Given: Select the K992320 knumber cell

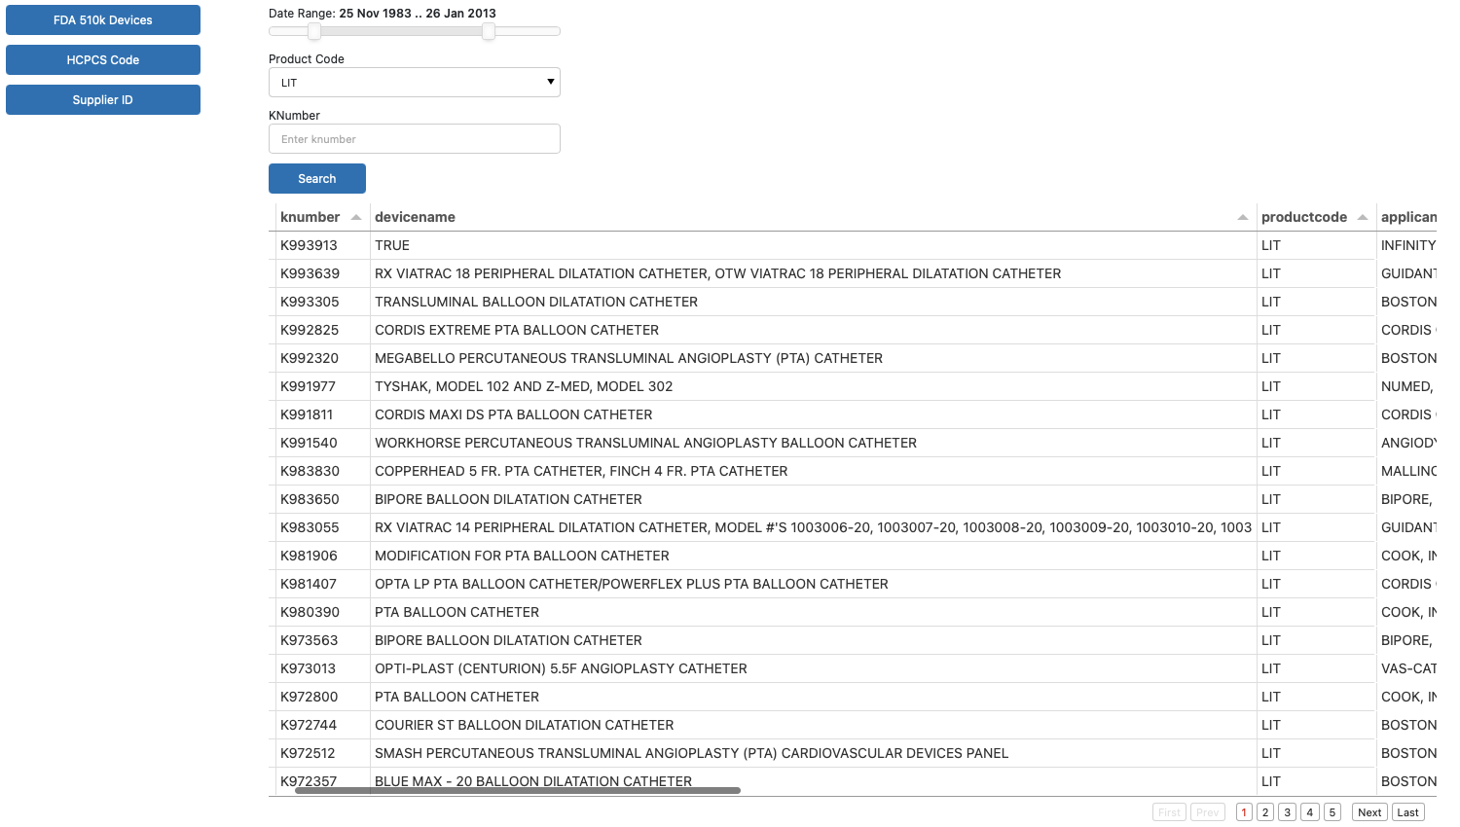Looking at the screenshot, I should point(323,358).
